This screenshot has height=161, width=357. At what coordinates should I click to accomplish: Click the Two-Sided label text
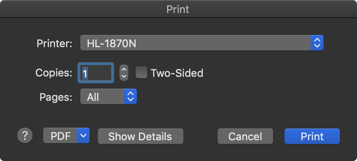point(177,73)
